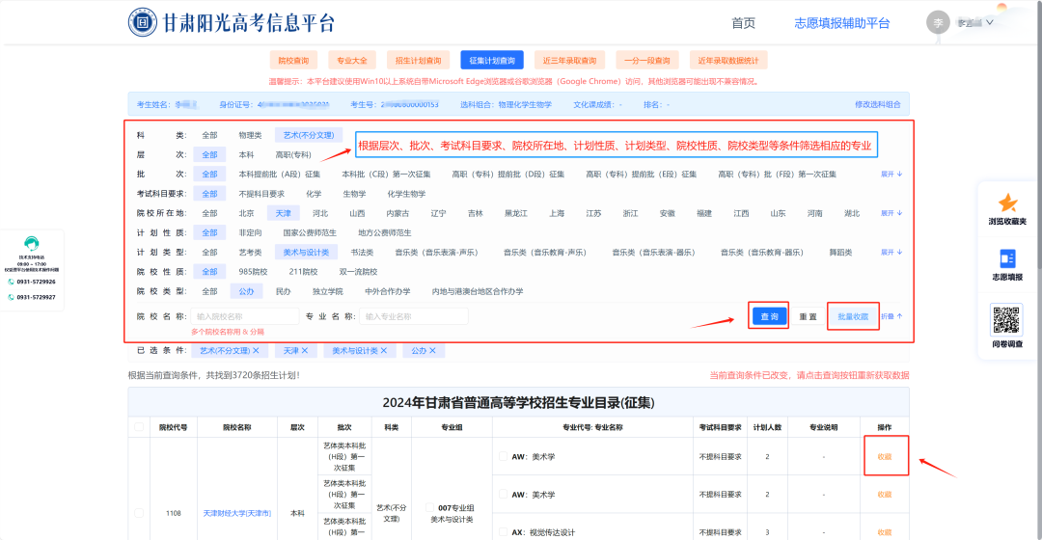Remove the 美术与设计类 selected condition tag
The width and height of the screenshot is (1042, 540).
383,351
